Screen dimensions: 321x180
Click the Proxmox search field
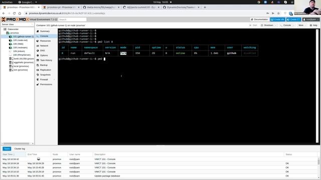tap(72, 19)
